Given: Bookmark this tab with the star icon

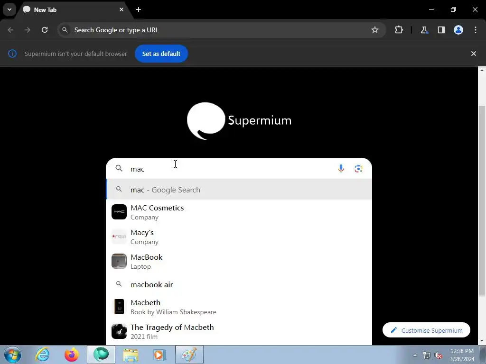Looking at the screenshot, I should point(375,30).
